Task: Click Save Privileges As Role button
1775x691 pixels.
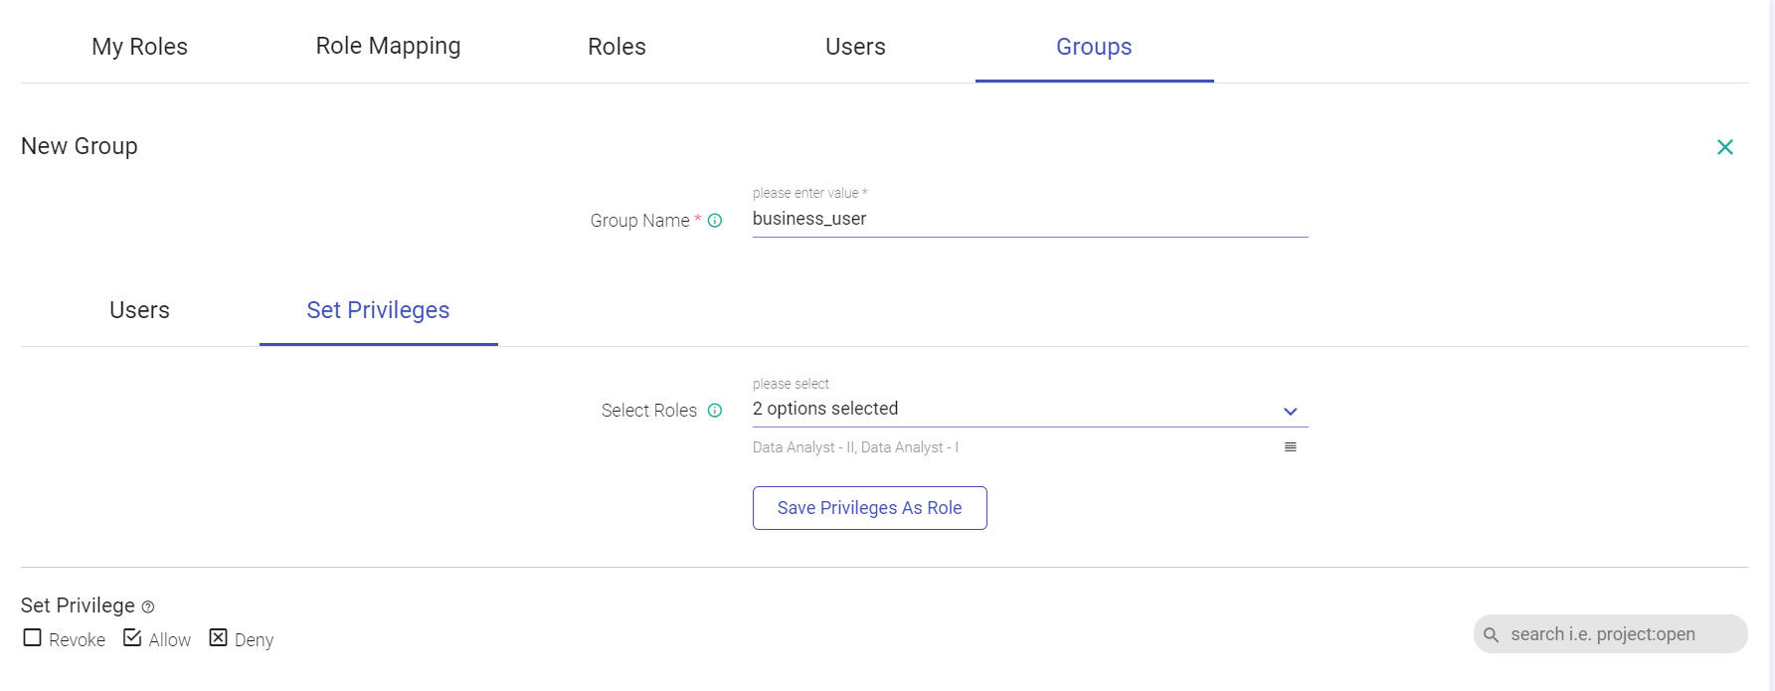Action: coord(870,508)
